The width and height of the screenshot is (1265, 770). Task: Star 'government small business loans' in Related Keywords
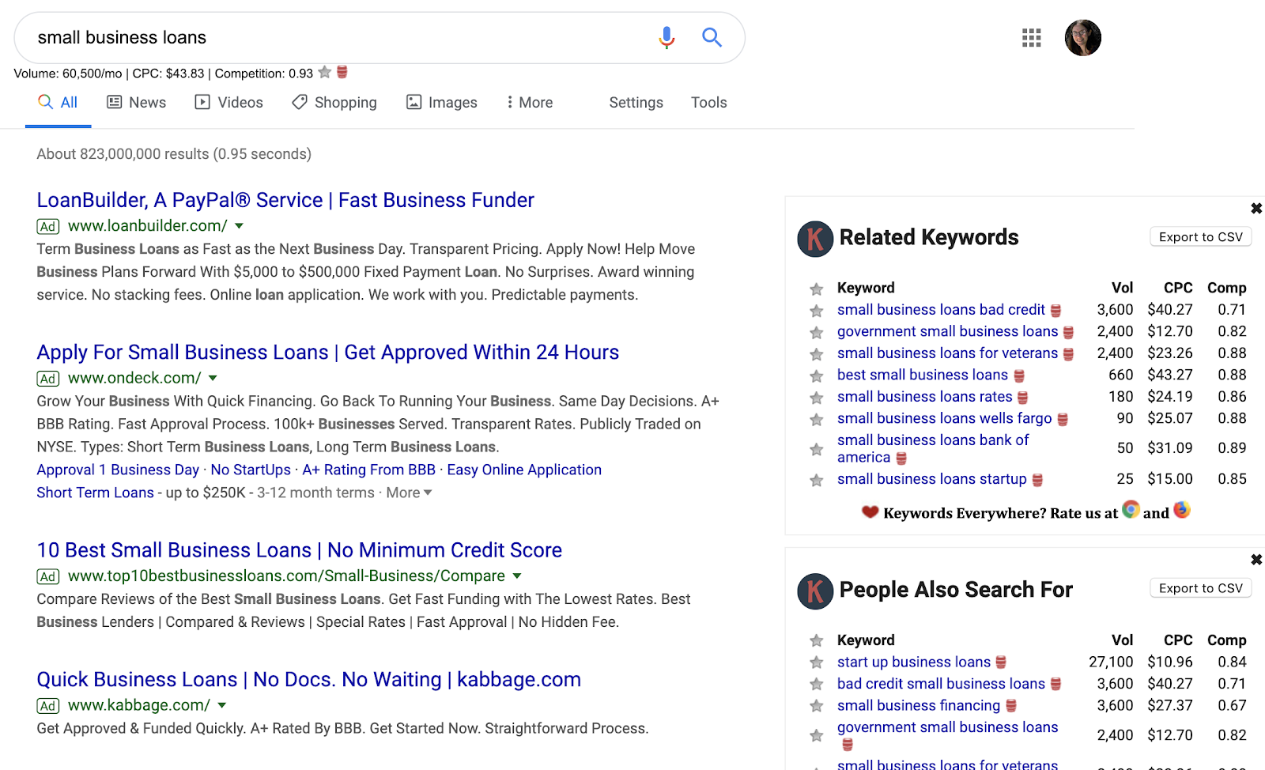(817, 333)
